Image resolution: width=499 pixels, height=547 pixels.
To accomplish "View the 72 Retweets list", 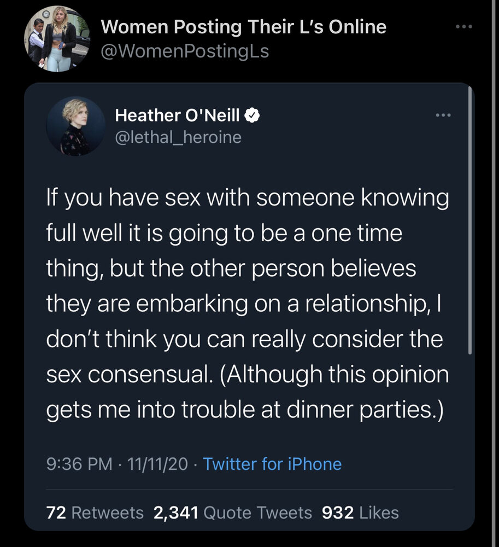I will click(x=95, y=513).
